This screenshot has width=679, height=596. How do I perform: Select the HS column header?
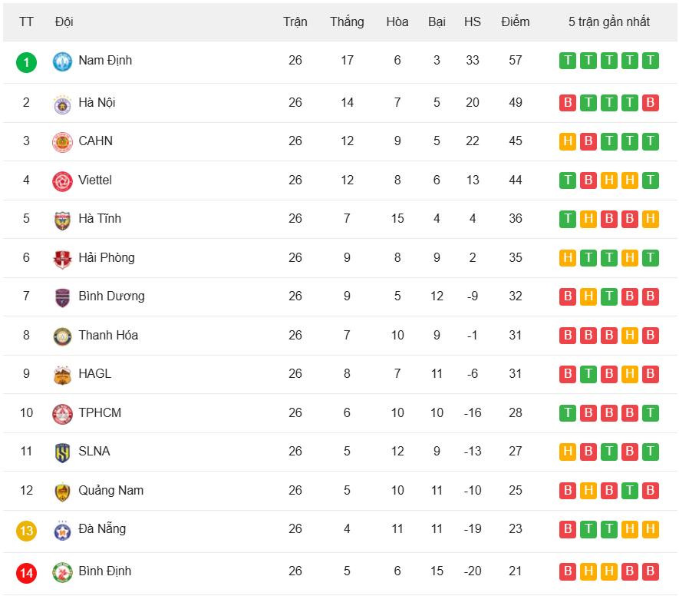click(473, 22)
